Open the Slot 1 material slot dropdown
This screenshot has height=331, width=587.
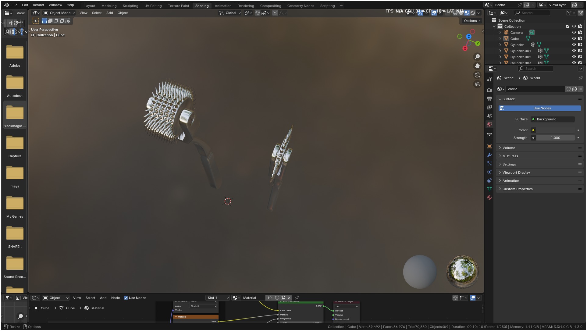coord(218,298)
